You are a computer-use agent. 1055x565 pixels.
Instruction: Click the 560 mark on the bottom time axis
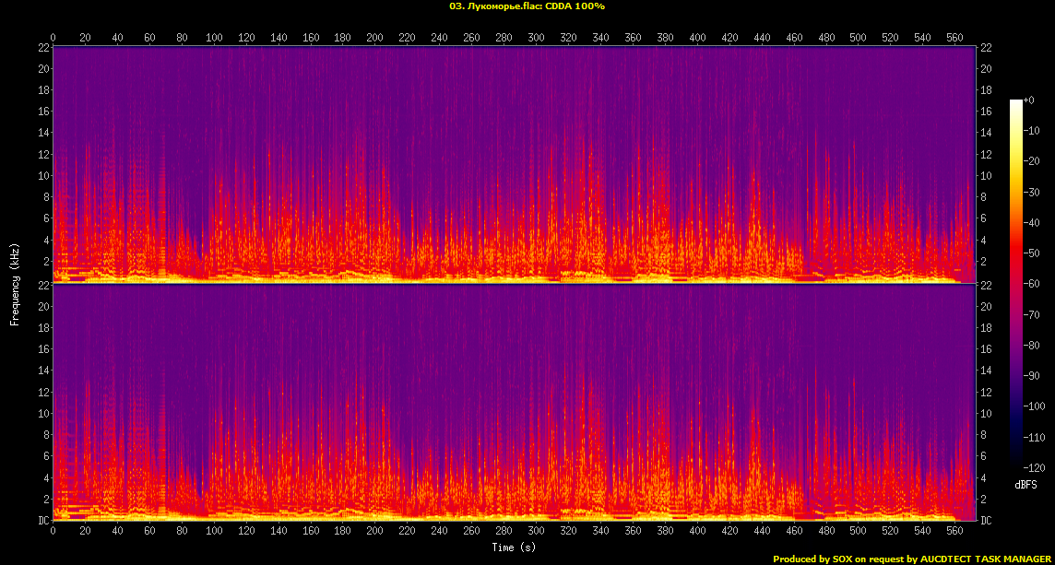tap(954, 532)
